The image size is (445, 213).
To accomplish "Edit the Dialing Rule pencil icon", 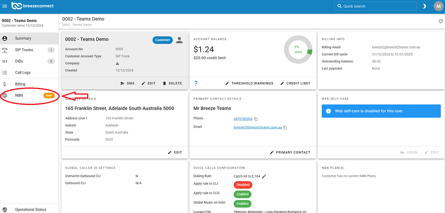I will click(264, 176).
